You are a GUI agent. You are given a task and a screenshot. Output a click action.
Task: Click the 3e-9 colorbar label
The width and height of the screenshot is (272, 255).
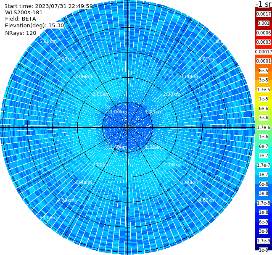coord(264,231)
